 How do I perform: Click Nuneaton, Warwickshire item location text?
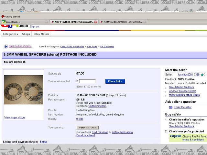[100, 115]
